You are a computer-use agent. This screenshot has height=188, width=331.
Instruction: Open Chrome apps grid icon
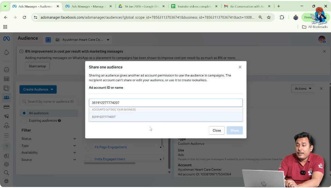coord(5,27)
